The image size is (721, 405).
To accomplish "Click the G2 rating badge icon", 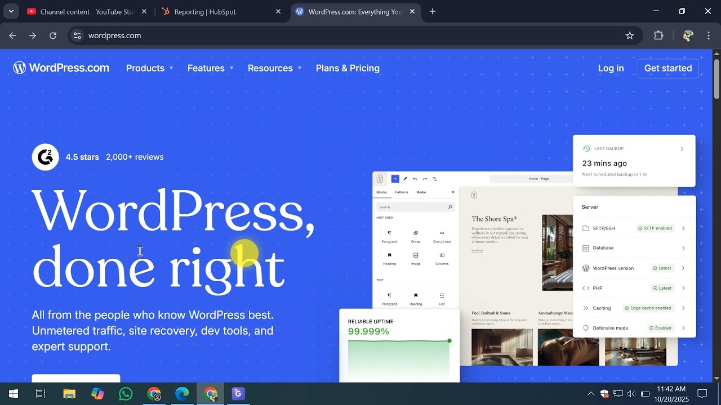I will 45,157.
